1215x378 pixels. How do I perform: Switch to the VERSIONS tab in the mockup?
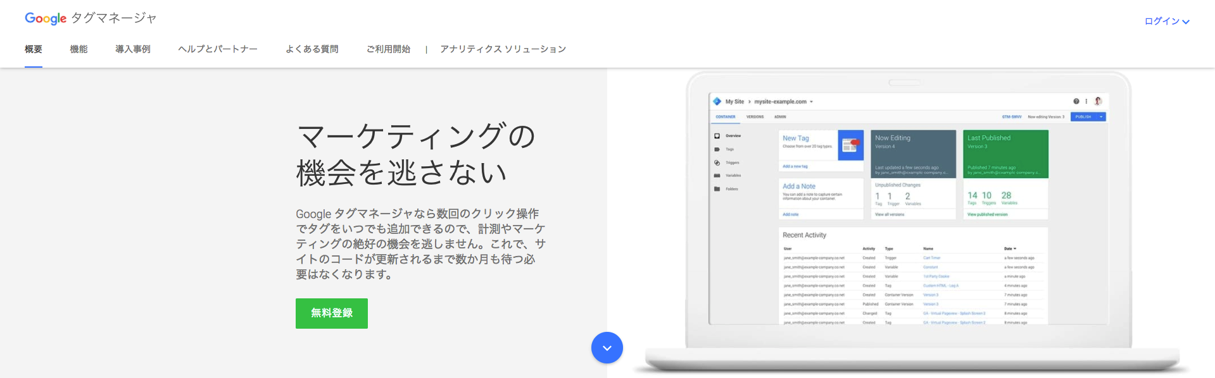pyautogui.click(x=755, y=117)
